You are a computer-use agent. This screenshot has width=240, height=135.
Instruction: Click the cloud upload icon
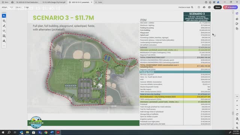(x=204, y=7)
